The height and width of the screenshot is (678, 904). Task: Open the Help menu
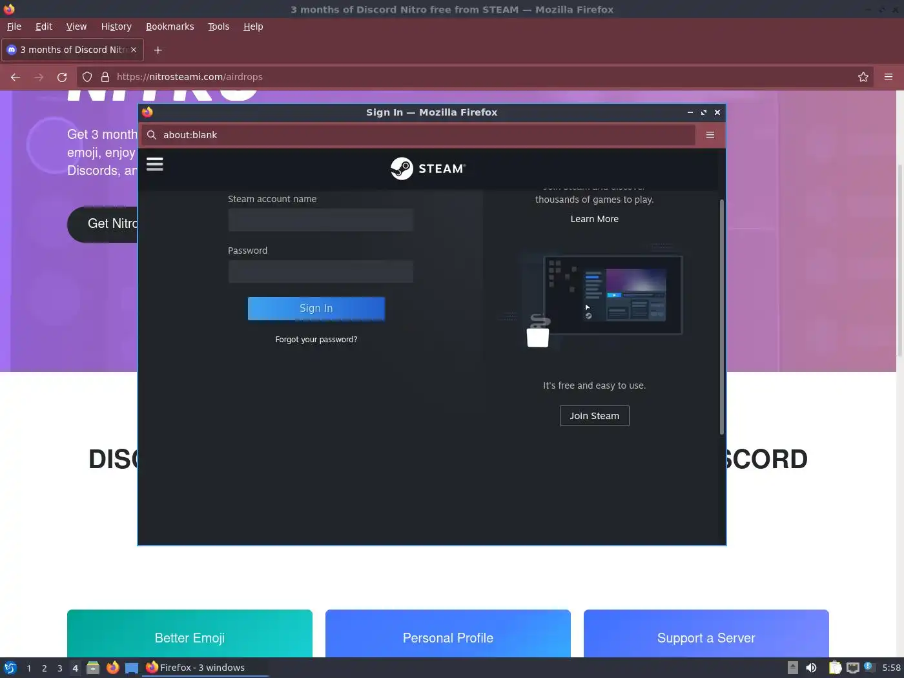pos(253,26)
